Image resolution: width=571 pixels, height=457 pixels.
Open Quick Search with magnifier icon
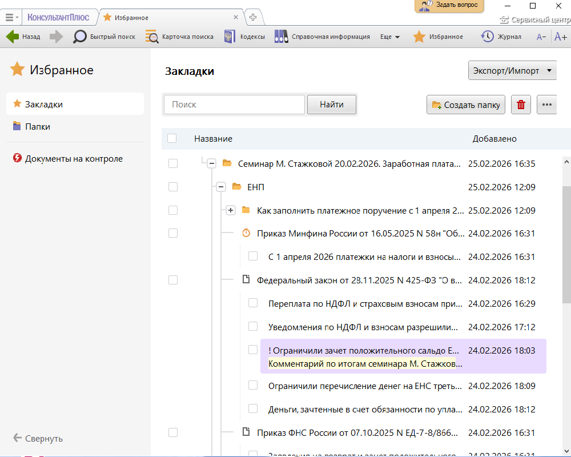click(80, 37)
